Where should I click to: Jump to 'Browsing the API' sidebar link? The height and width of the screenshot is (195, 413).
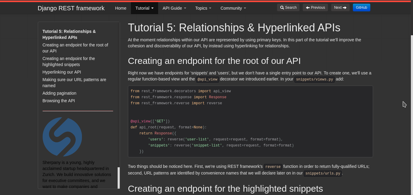click(59, 101)
